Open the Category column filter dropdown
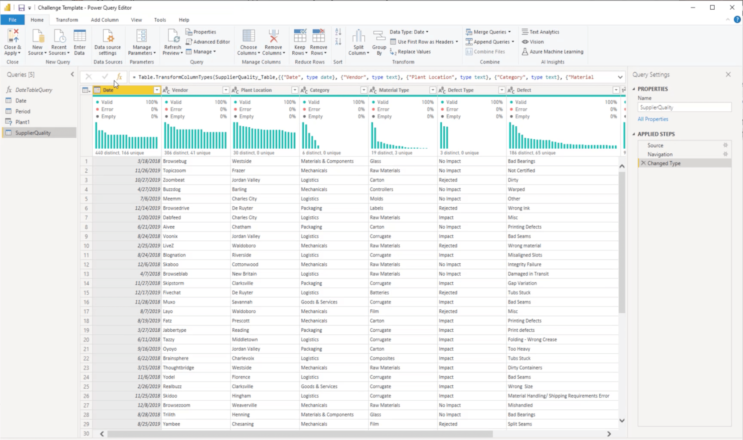 pyautogui.click(x=364, y=90)
